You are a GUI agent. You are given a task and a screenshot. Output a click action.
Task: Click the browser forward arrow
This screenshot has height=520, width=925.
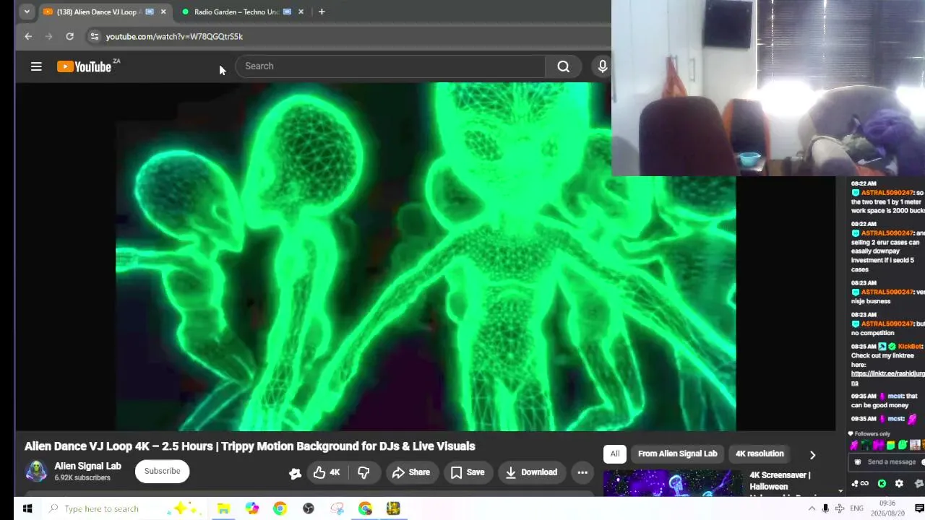pos(49,36)
